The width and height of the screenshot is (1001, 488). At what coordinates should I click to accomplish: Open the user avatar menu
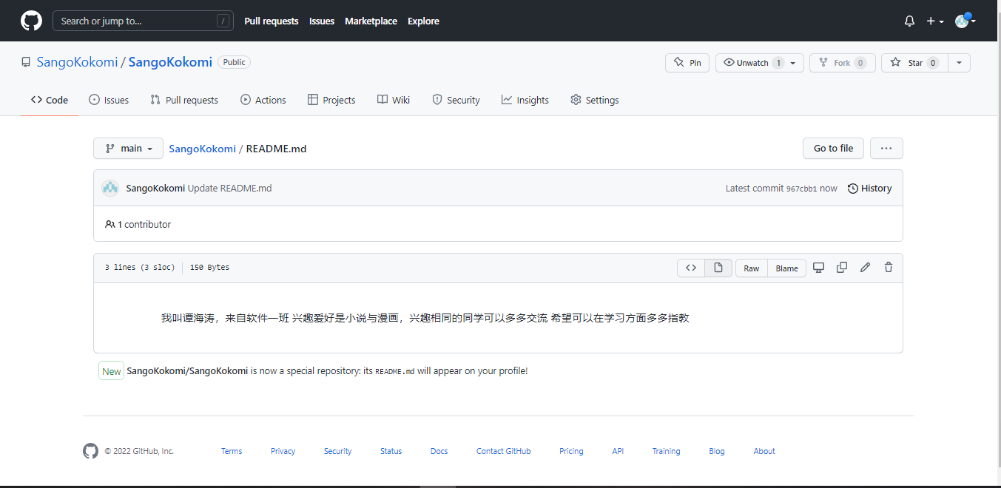click(x=965, y=21)
